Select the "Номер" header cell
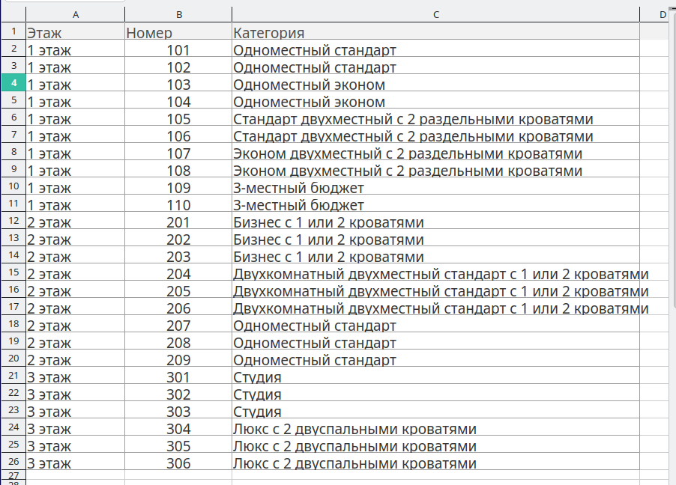The image size is (676, 485). point(178,33)
